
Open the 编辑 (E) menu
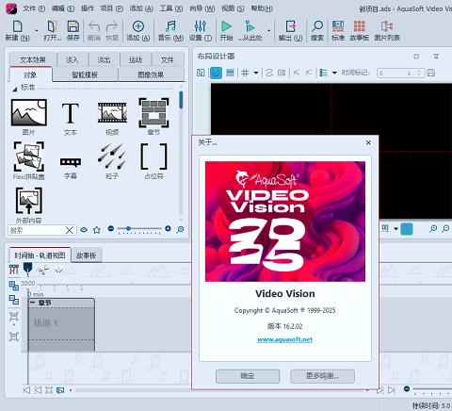click(x=63, y=8)
